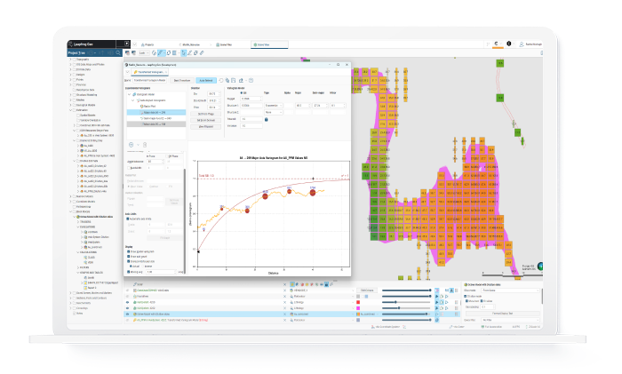Click the Dip value field under Direction
This screenshot has height=374, width=622.
point(212,94)
